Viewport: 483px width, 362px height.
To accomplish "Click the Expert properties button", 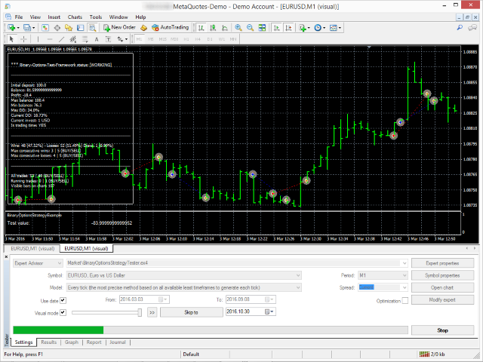I will pos(442,263).
